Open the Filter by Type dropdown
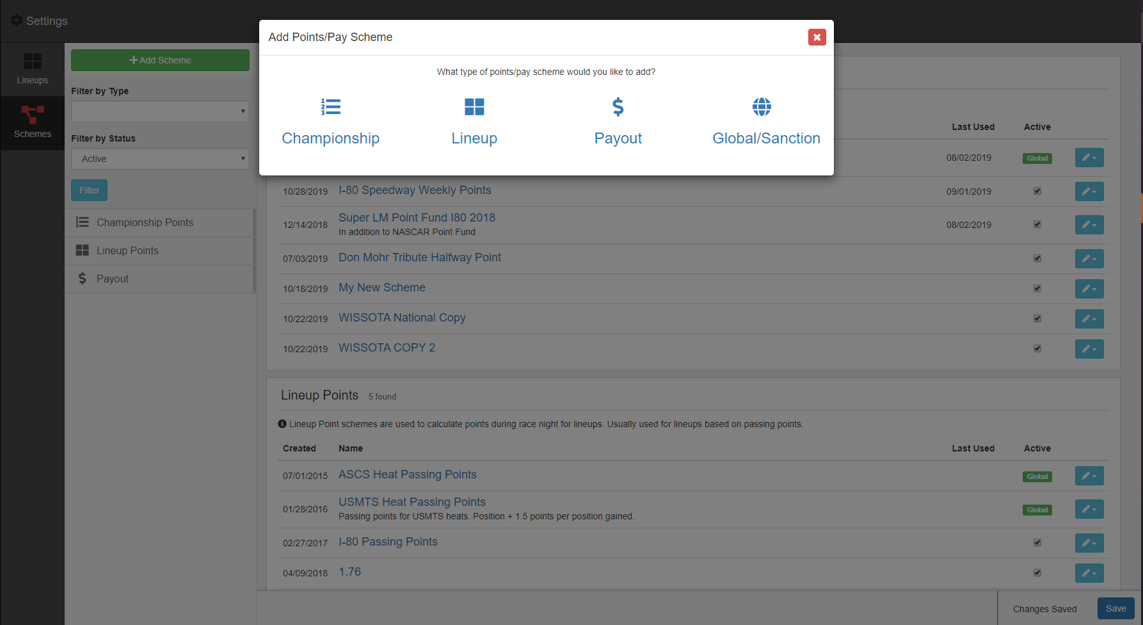 [160, 111]
